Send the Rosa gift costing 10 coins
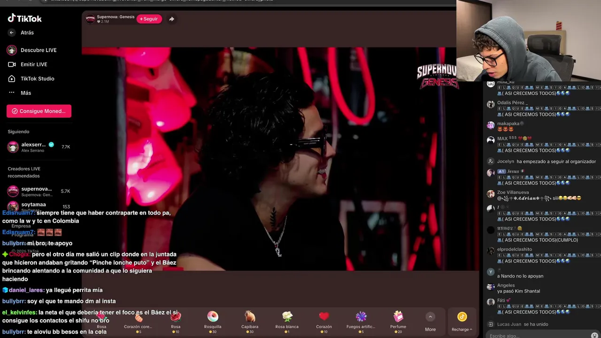 coord(176,322)
